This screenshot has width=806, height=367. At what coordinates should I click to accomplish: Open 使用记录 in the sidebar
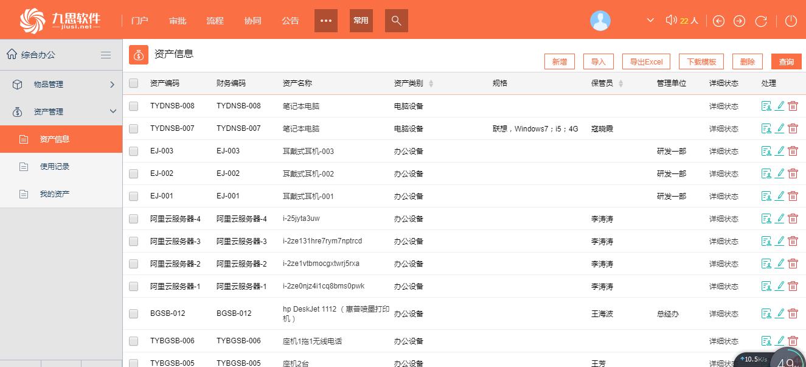click(55, 167)
